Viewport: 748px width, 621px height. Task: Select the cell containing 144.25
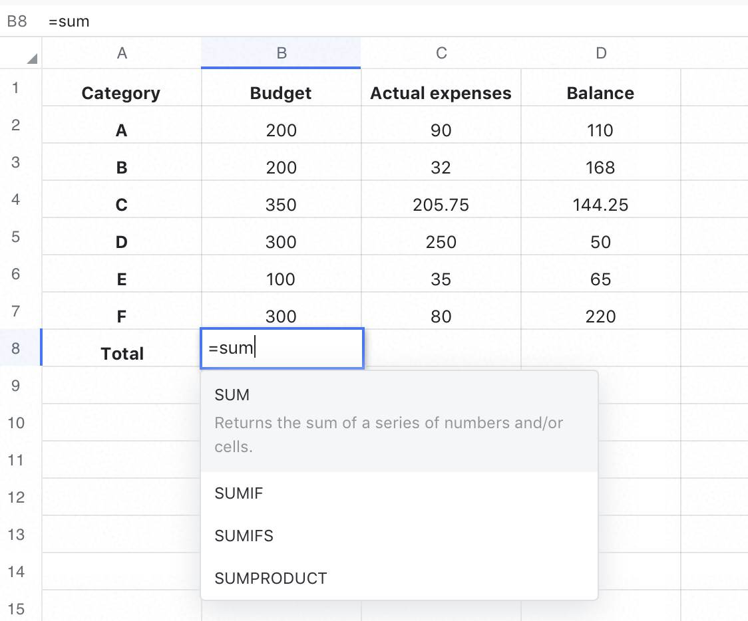coord(601,205)
